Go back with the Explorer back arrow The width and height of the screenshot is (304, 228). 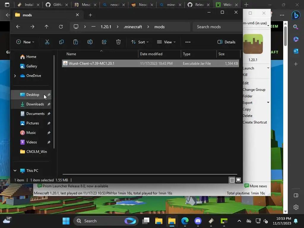pos(18,27)
